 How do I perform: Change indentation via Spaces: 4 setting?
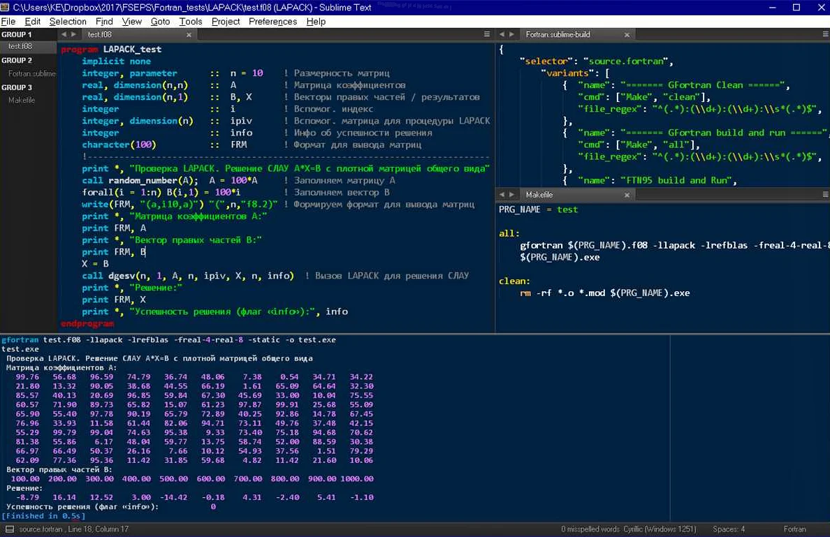[x=729, y=529]
